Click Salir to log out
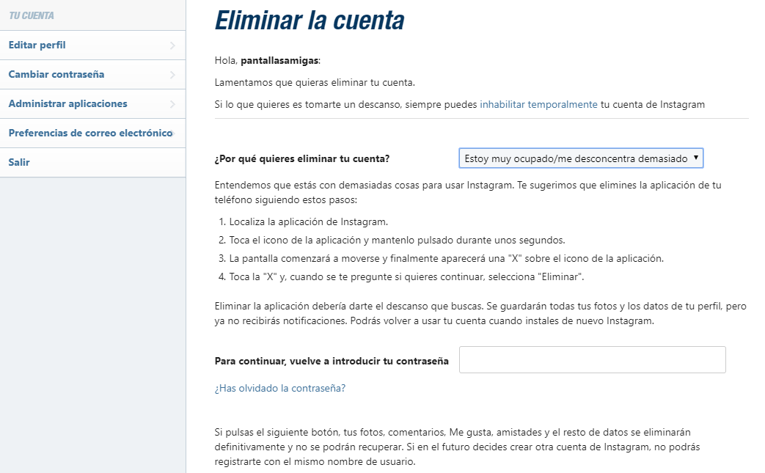The width and height of the screenshot is (765, 473). point(92,162)
